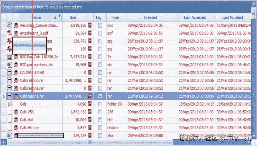Click the deleted-file marker icon next to Cals.dbf
The width and height of the screenshot is (257, 146).
pyautogui.click(x=16, y=120)
